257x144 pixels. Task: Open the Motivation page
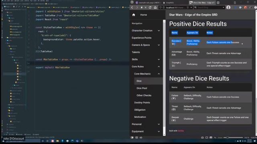coord(140,117)
